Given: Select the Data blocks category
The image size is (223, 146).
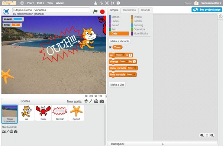Looking at the screenshot, I should 119,33.
